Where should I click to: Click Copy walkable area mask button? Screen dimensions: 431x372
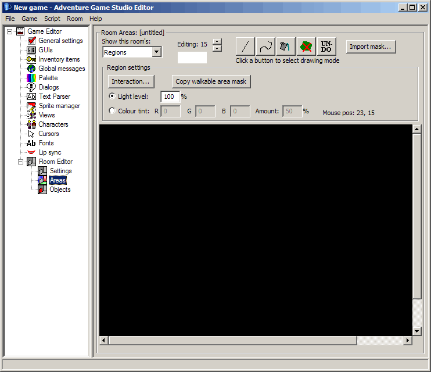[x=211, y=81]
